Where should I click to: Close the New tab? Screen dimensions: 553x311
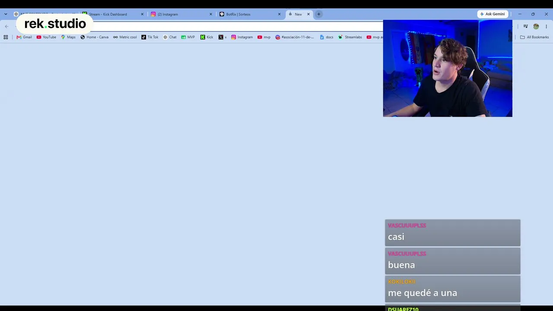[308, 14]
